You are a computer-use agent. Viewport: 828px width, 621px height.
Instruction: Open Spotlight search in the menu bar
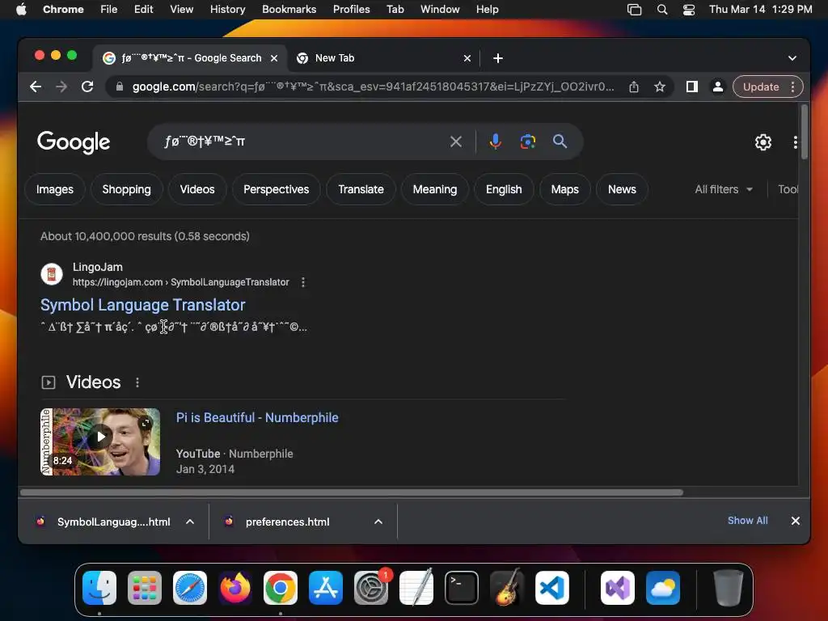coord(662,10)
